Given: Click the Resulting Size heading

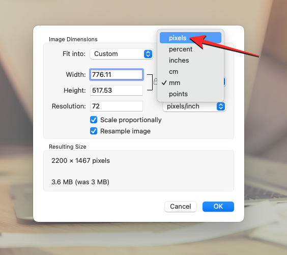Looking at the screenshot, I should (x=68, y=147).
